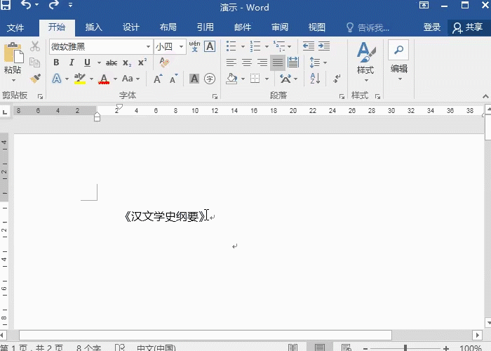Toggle show/hide paragraph marks
491x351 pixels.
337,79
